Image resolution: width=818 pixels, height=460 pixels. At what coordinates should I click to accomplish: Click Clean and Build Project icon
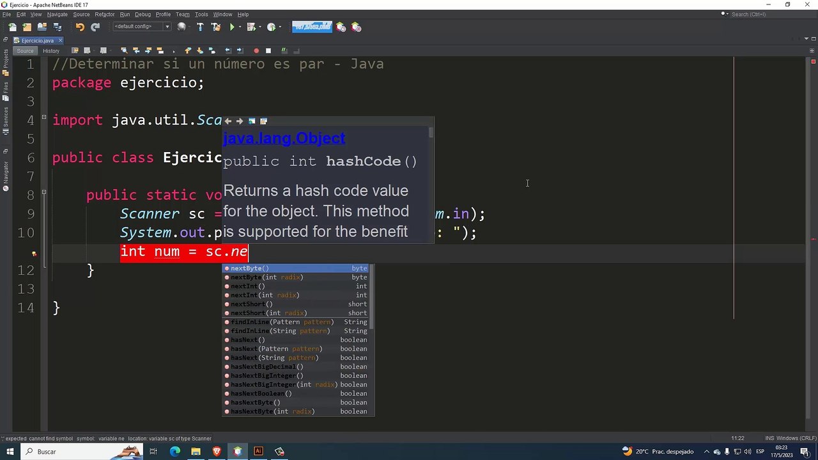pos(215,27)
